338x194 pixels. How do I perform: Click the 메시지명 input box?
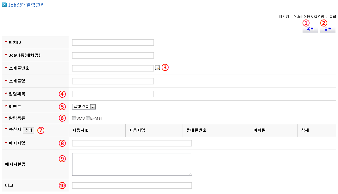132,143
